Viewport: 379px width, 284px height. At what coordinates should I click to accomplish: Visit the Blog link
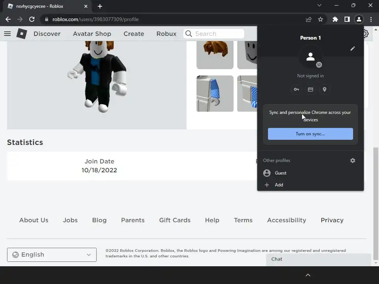(x=99, y=220)
